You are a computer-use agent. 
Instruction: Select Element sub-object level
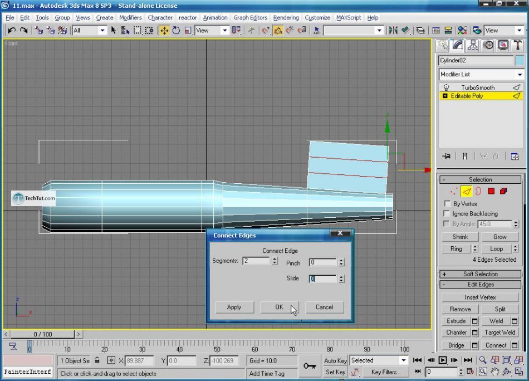pos(503,192)
